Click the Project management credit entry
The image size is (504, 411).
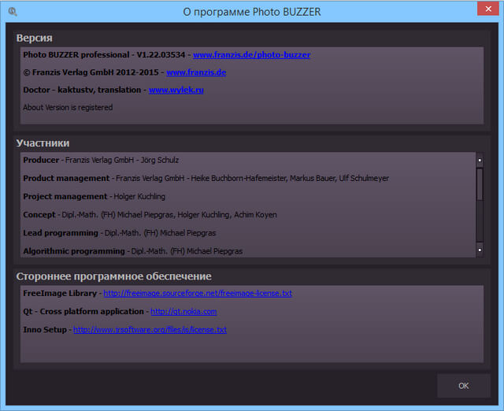click(94, 196)
